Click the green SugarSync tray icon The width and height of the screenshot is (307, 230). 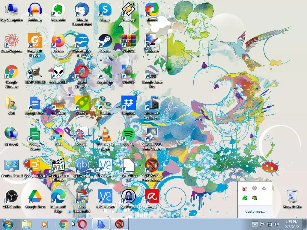pos(245,198)
